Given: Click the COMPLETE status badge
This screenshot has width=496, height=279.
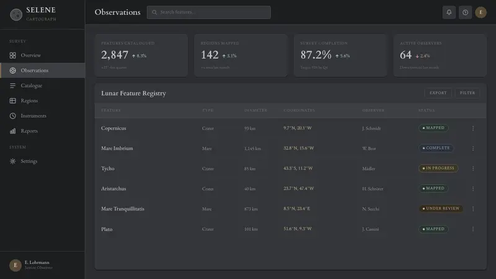Looking at the screenshot, I should pyautogui.click(x=436, y=148).
